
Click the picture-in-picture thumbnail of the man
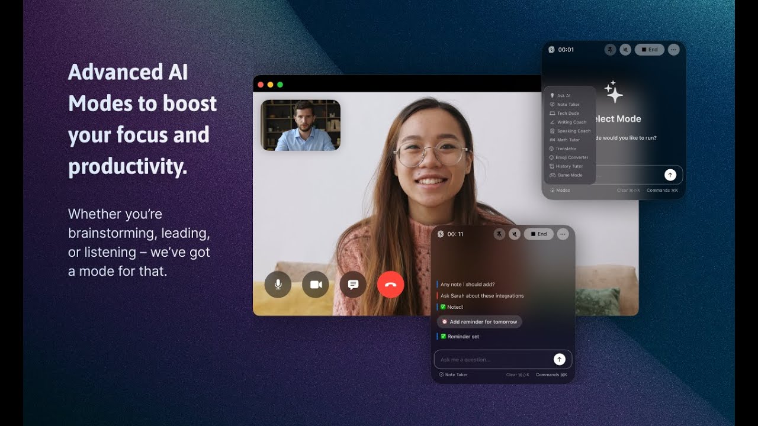pos(300,125)
